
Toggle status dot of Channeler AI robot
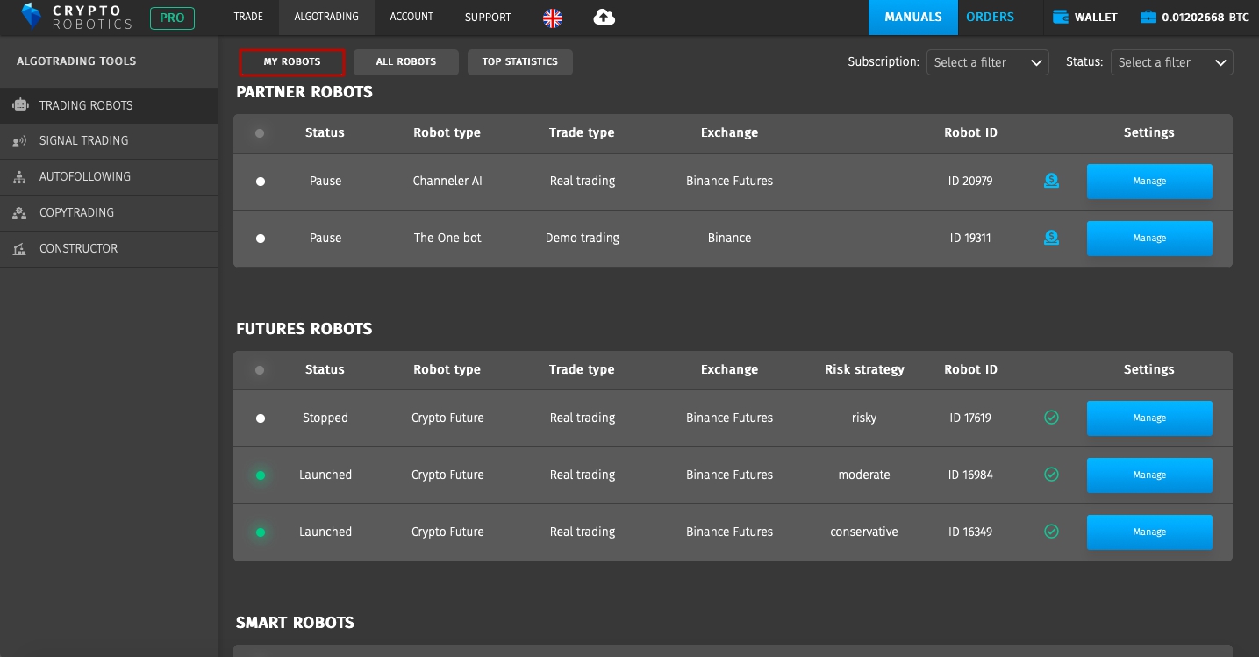point(261,182)
